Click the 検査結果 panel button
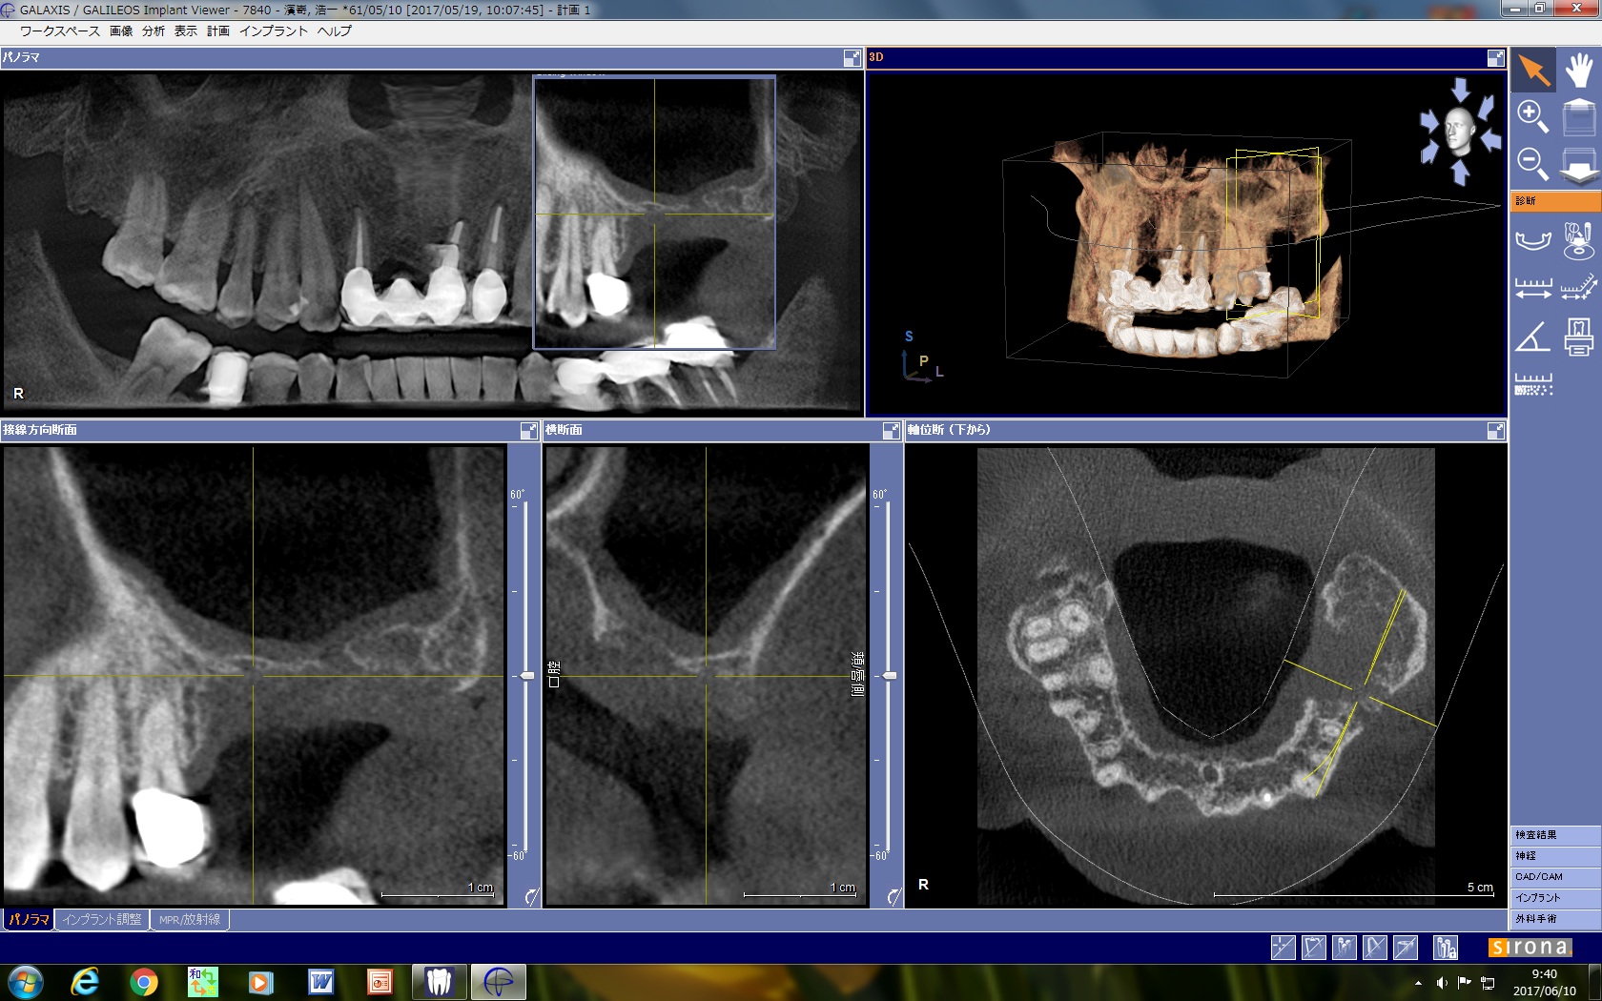Viewport: 1602px width, 1001px height. 1554,835
